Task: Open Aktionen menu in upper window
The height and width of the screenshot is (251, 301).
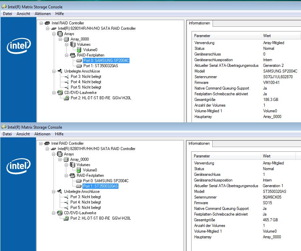Action: (43, 14)
